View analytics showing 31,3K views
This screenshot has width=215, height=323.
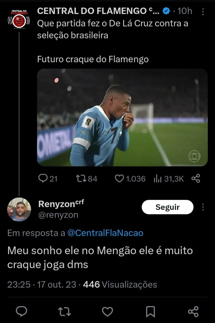click(157, 179)
